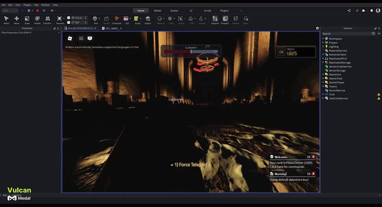
Task: Switch to the Avatar ribbon tab
Action: click(x=174, y=10)
